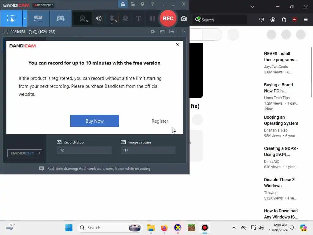Open the browser hamburger menu
The width and height of the screenshot is (313, 235).
click(x=306, y=20)
